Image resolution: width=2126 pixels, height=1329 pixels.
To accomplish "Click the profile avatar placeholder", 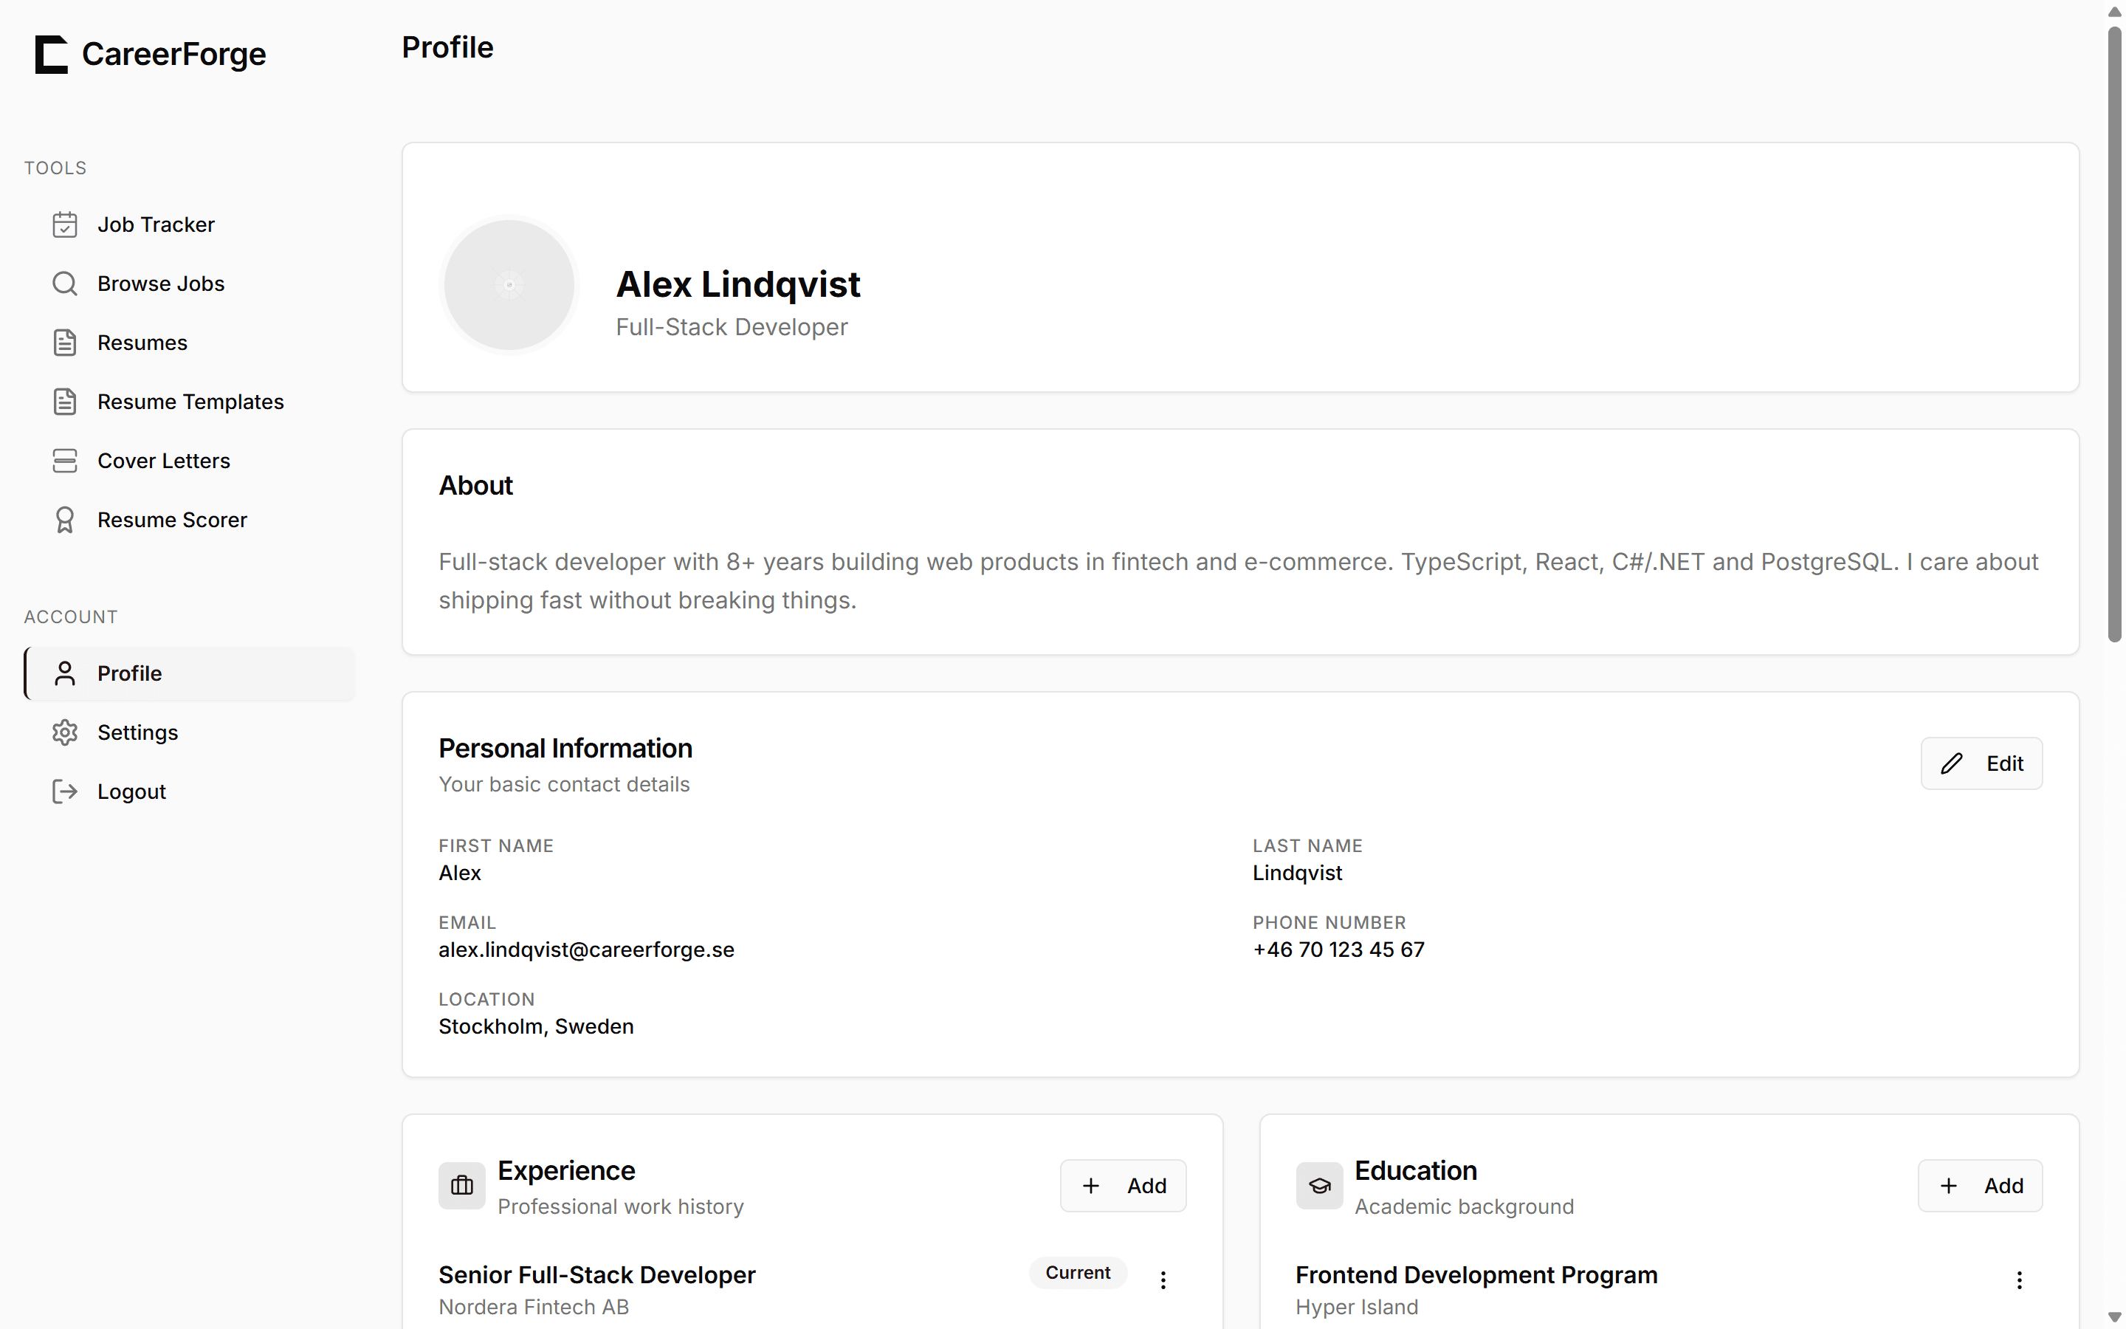I will tap(509, 285).
